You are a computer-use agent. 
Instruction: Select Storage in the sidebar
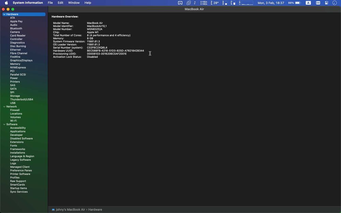15,96
